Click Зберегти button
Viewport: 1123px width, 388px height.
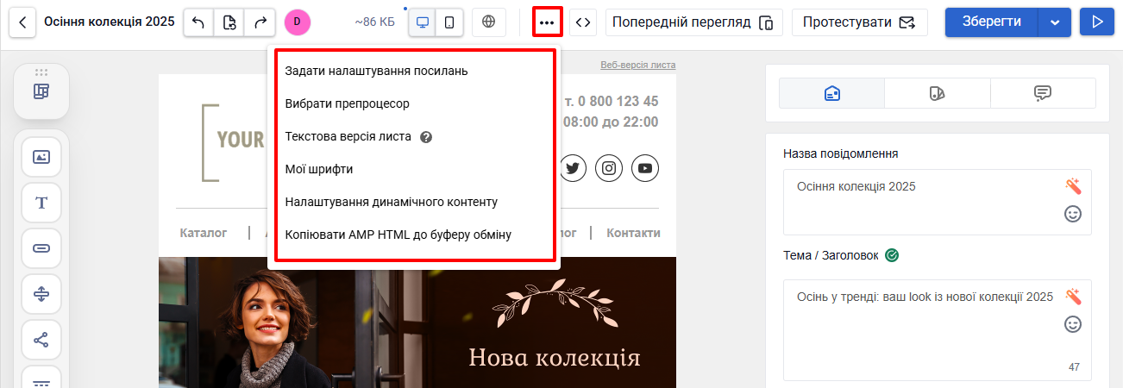pyautogui.click(x=992, y=22)
